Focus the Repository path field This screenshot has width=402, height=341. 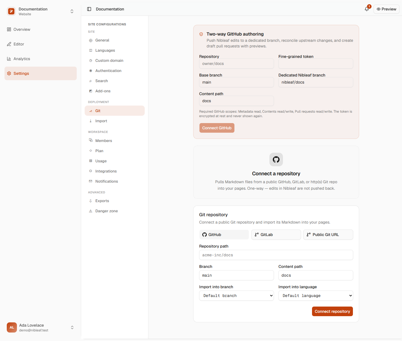(276, 255)
